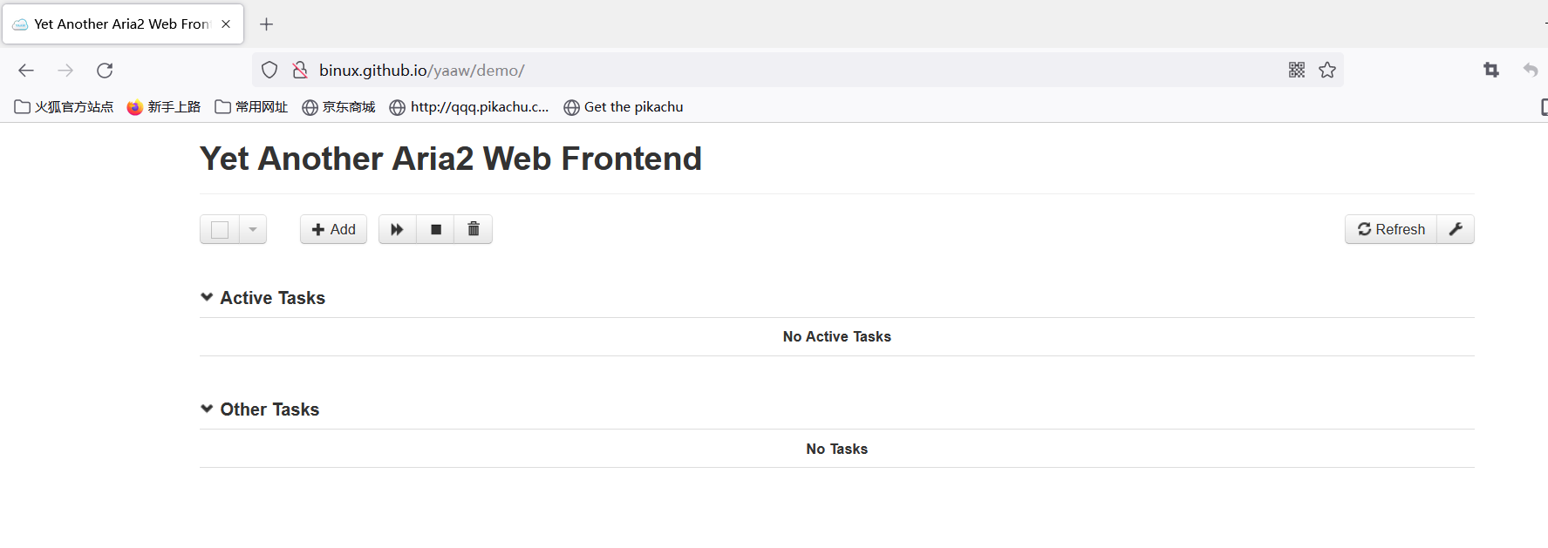Screen dimensions: 1548x548
Task: Click the trash remove icon
Action: [x=474, y=229]
